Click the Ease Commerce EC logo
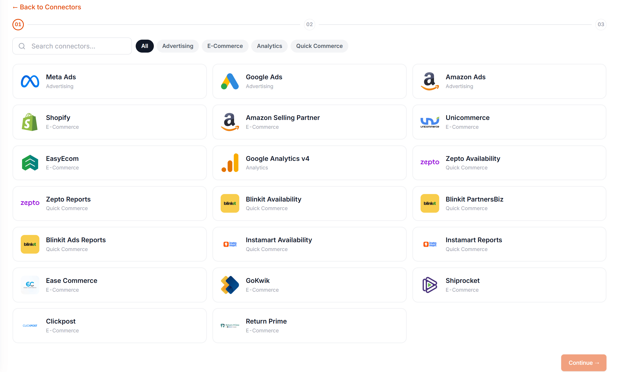The width and height of the screenshot is (621, 372). 30,285
